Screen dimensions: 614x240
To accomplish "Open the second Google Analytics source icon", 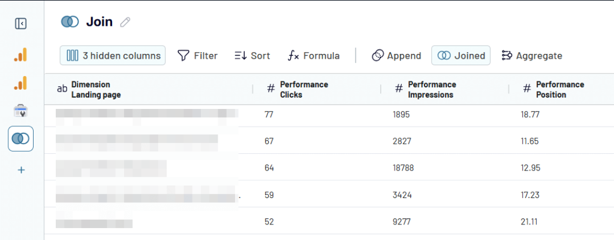I will pos(21,83).
